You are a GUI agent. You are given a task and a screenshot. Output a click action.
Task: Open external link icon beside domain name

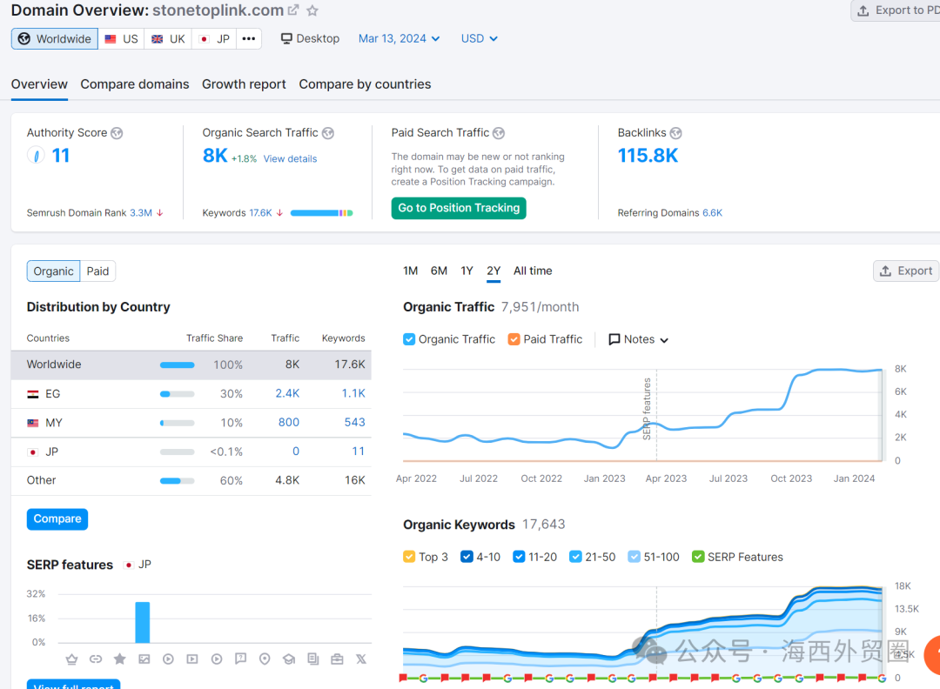[293, 10]
